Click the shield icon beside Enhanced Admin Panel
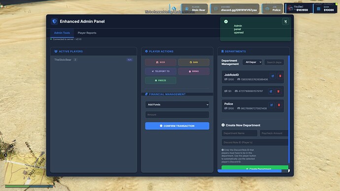This screenshot has height=191, width=340. [x=54, y=21]
